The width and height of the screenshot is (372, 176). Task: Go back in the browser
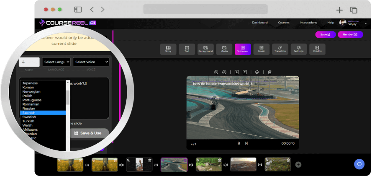[x=92, y=10]
